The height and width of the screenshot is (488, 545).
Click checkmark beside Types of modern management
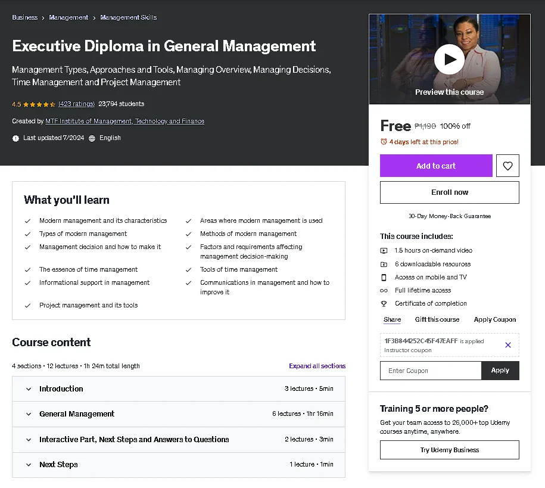tap(28, 234)
